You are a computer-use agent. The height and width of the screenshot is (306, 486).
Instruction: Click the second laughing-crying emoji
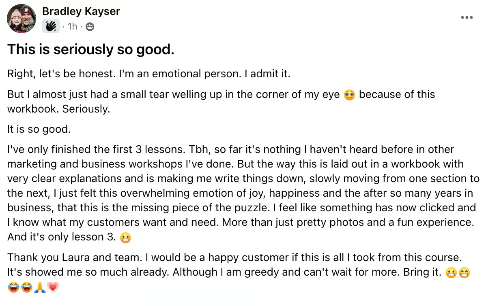click(27, 287)
